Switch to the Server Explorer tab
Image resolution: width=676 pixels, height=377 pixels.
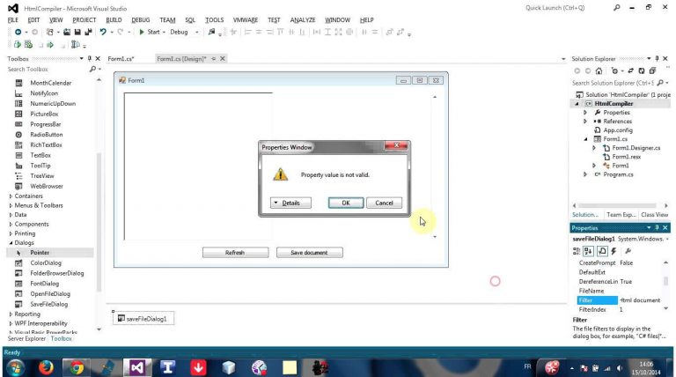tap(26, 338)
